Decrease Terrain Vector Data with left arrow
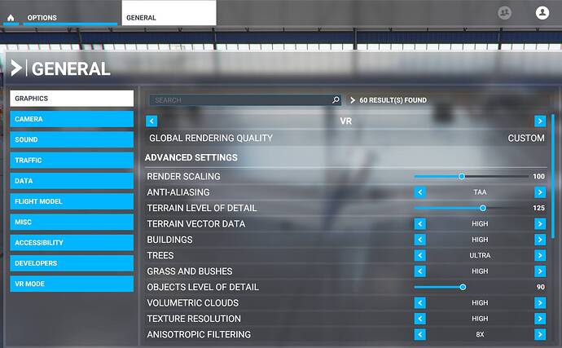 coord(420,224)
